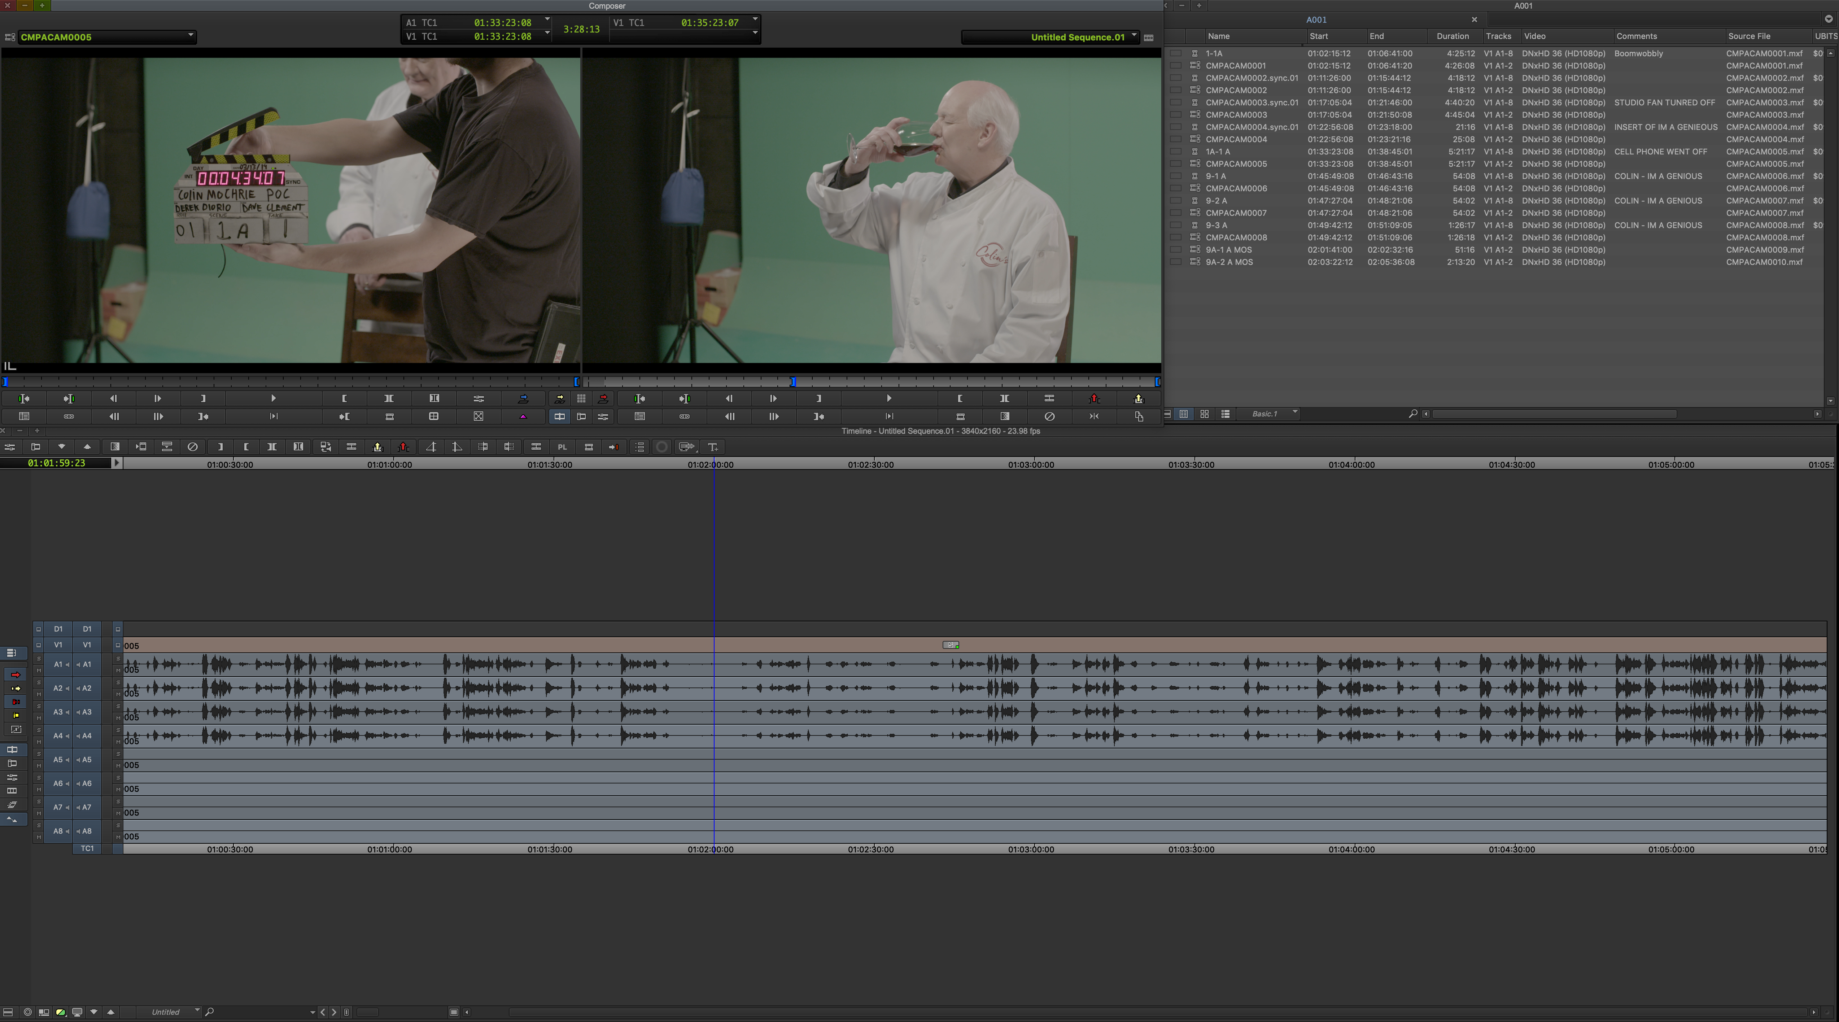Viewport: 1839px width, 1022px height.
Task: Click red Lift button under record monitor
Action: (1094, 398)
